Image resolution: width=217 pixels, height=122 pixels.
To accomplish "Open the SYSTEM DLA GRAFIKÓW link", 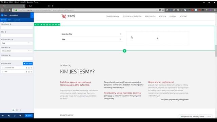I will click(132, 17).
